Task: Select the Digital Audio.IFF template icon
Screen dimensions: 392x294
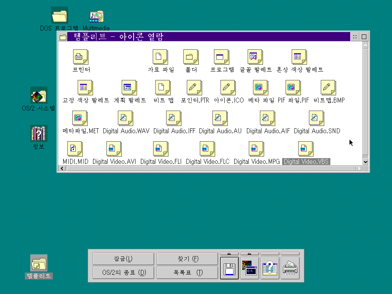Action: click(x=174, y=118)
